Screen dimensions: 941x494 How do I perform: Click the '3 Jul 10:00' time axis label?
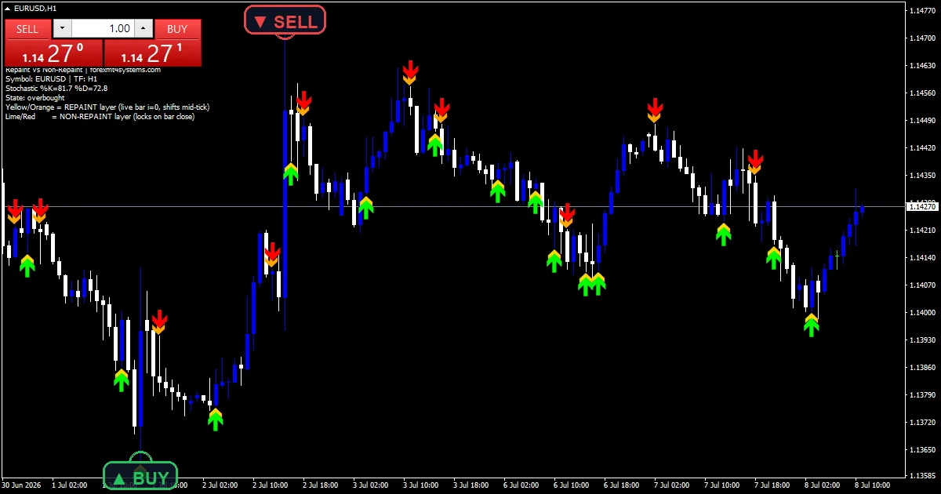(422, 485)
